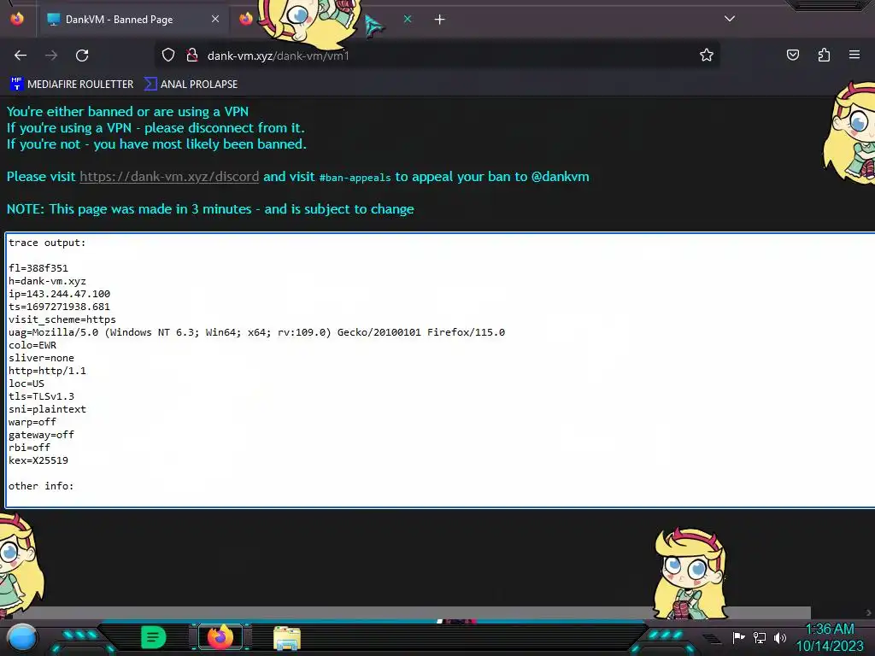The width and height of the screenshot is (875, 656).
Task: Expand the list all tabs chevron
Action: point(730,19)
